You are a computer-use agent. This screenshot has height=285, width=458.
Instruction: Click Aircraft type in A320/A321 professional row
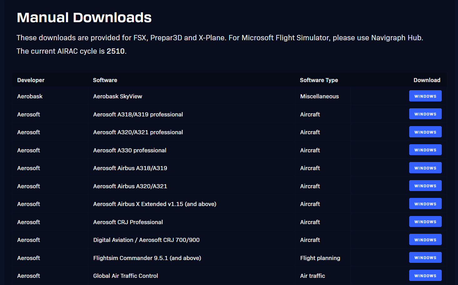coord(310,132)
